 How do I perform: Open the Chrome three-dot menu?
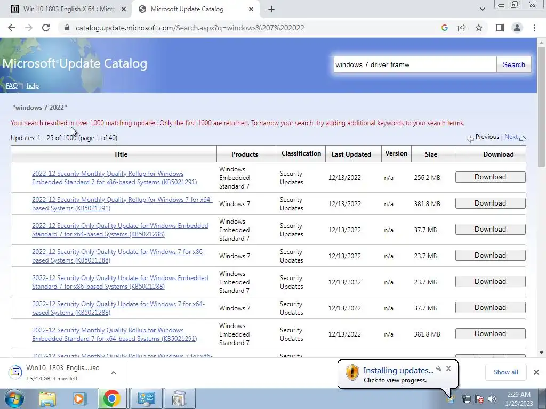pyautogui.click(x=534, y=28)
